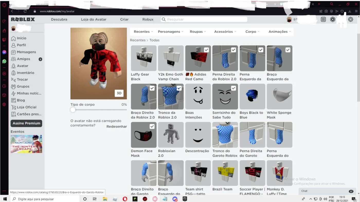Open File Explorer from the taskbar
This screenshot has height=202, width=360.
point(105,199)
